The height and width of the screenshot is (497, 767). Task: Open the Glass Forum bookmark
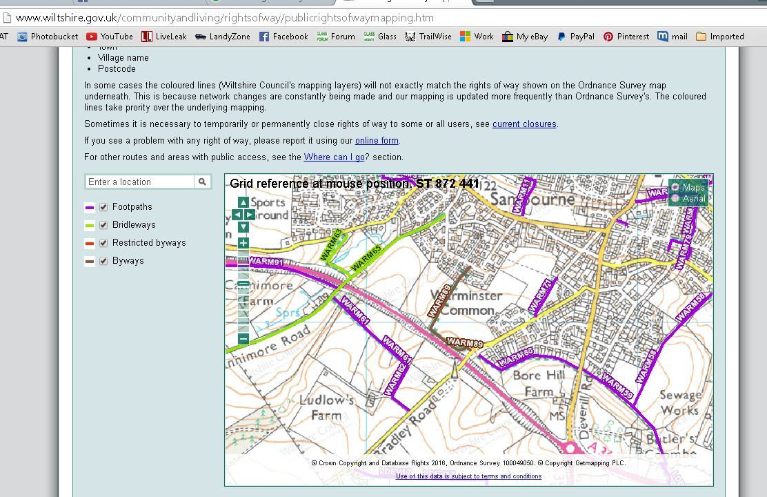336,36
